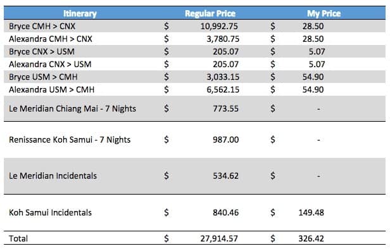Select the Regular Price column header

click(x=210, y=13)
